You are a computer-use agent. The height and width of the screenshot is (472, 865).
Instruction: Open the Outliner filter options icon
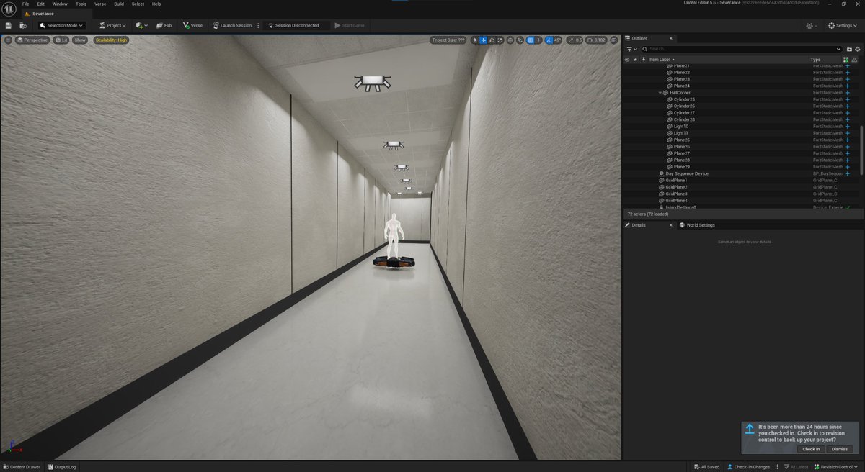click(629, 49)
